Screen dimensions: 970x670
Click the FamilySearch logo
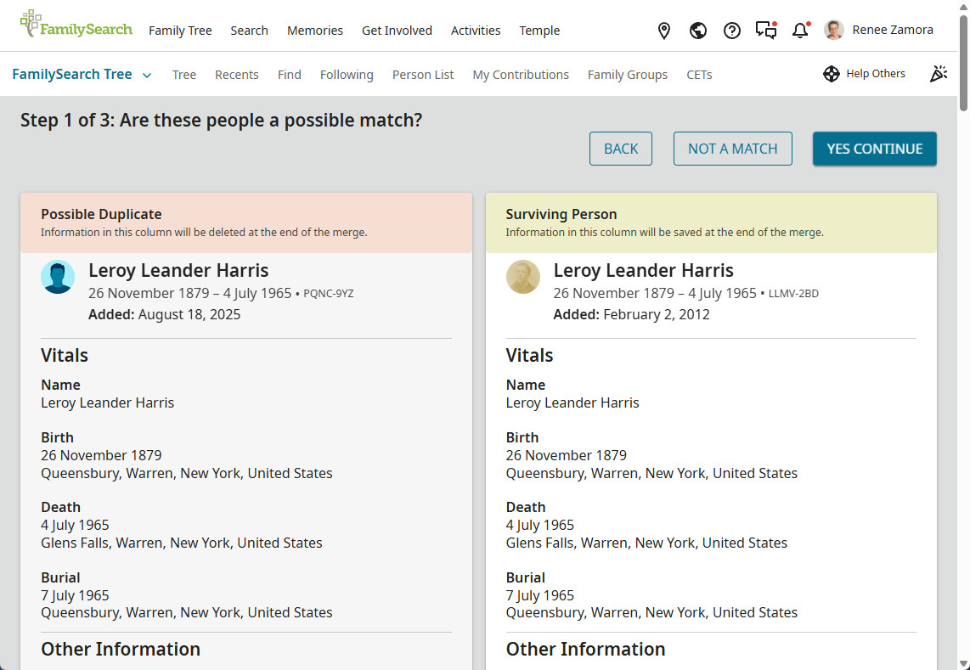pos(76,25)
